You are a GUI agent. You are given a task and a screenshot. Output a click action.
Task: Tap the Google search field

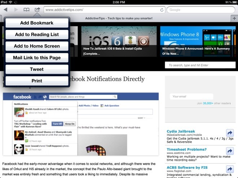[x=201, y=10]
